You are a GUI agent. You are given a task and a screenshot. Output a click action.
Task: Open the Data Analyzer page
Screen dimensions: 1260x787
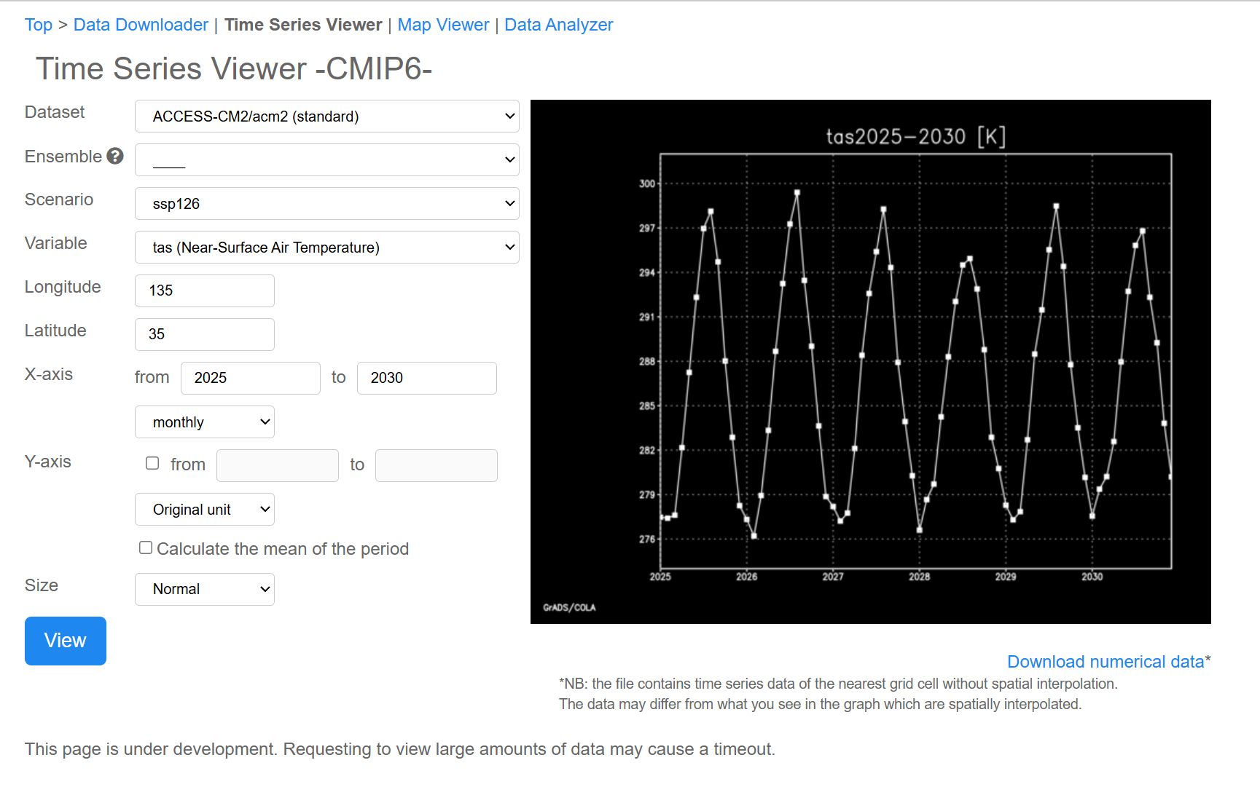[559, 25]
